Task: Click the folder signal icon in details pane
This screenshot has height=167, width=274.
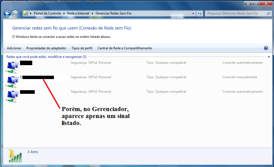Action: (x=15, y=156)
